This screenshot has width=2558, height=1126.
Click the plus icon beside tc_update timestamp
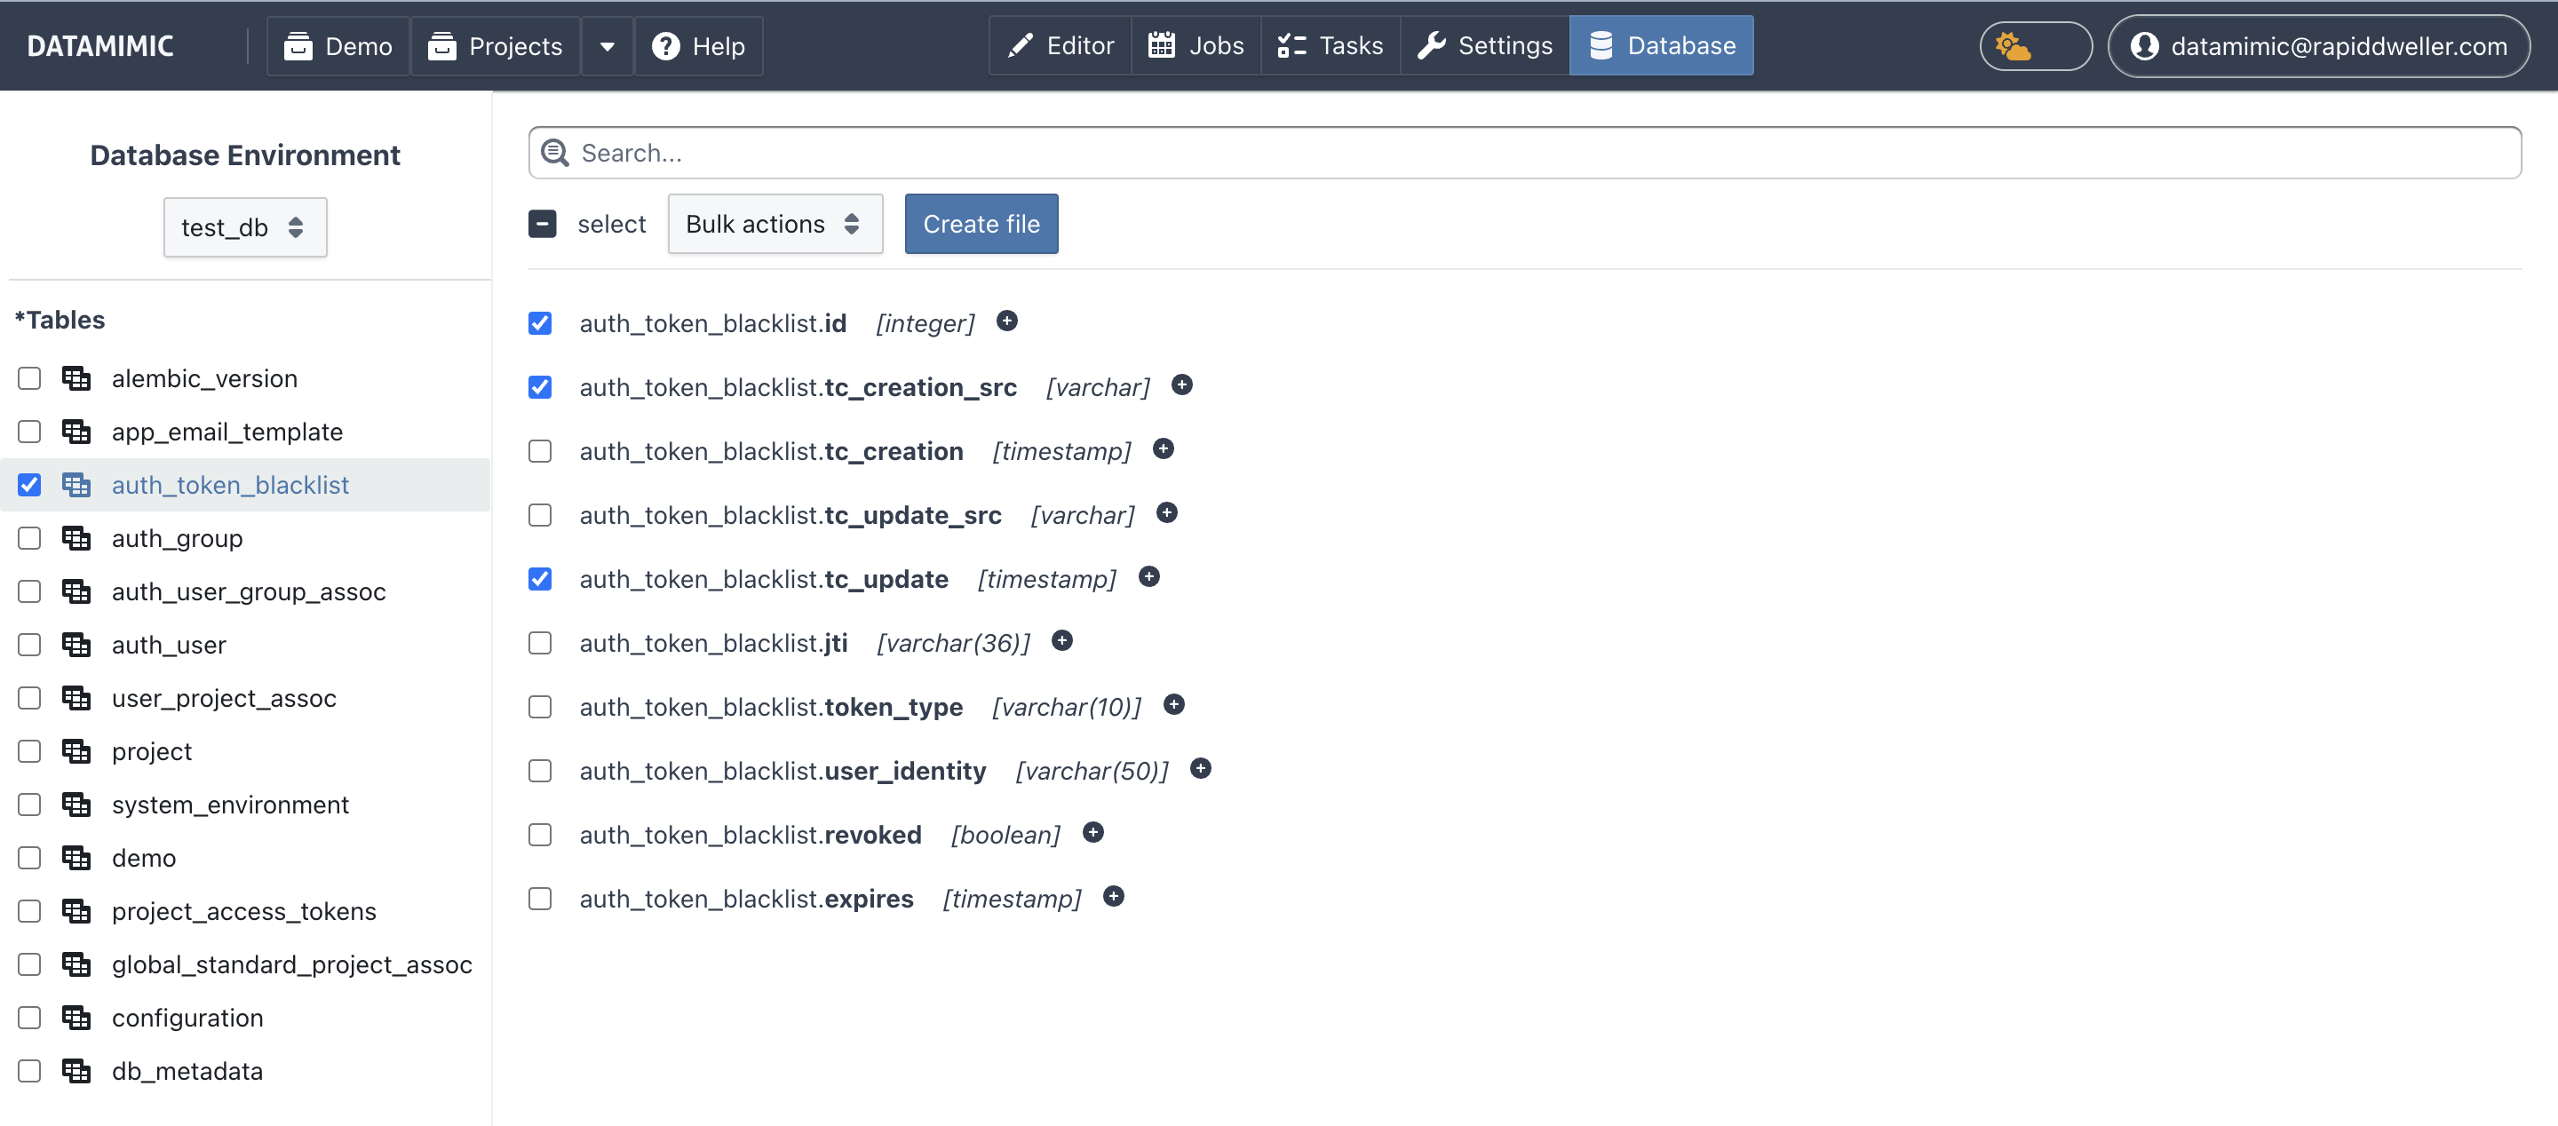1149,577
